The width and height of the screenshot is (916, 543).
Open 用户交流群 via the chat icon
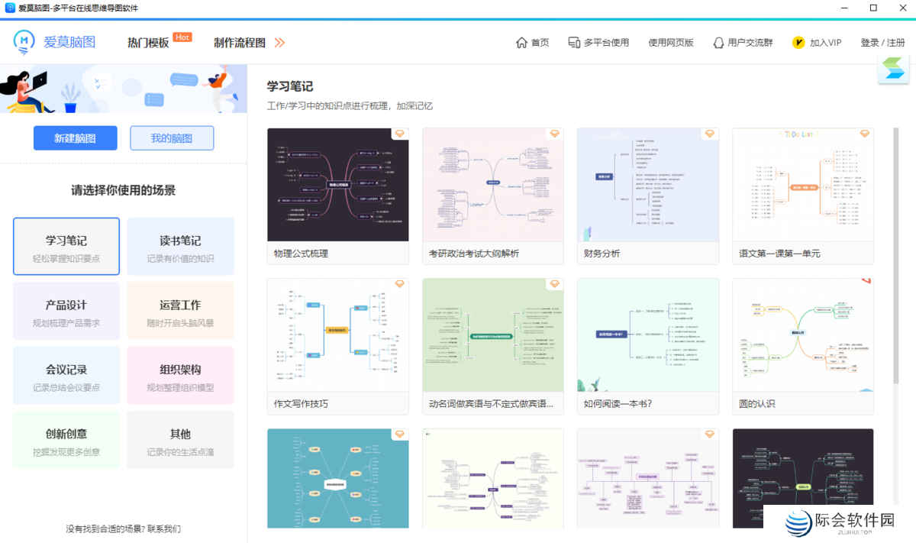tap(718, 43)
